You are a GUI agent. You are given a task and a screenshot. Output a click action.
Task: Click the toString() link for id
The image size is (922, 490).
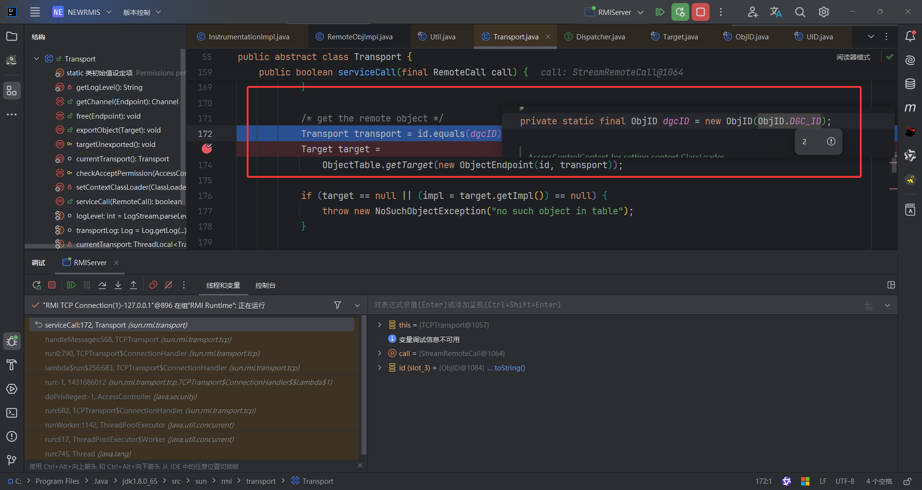[510, 368]
